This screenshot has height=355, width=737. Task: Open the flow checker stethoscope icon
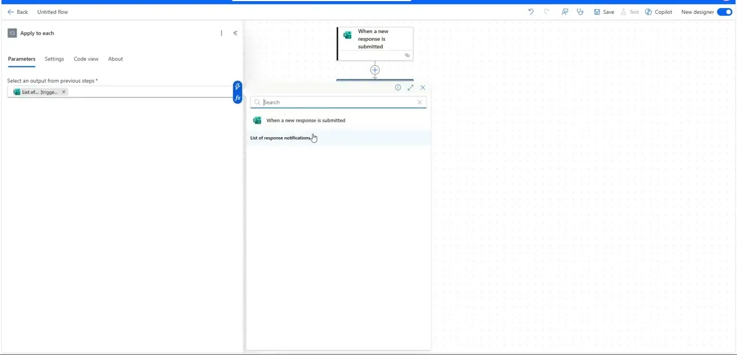pyautogui.click(x=580, y=12)
